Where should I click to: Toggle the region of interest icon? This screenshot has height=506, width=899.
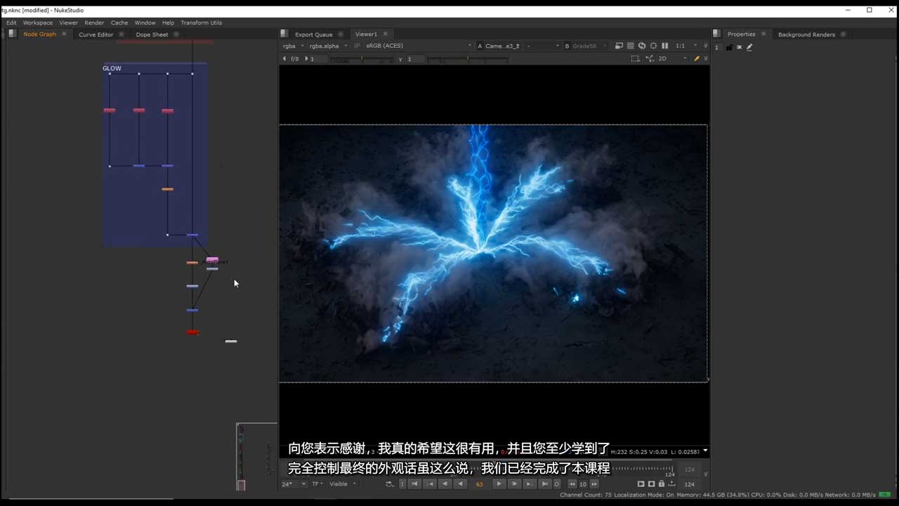[x=635, y=58]
